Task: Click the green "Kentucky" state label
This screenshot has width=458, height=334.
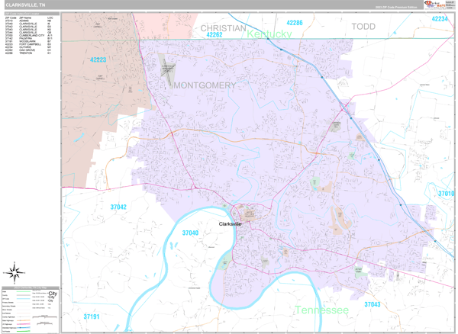Action: coord(269,34)
